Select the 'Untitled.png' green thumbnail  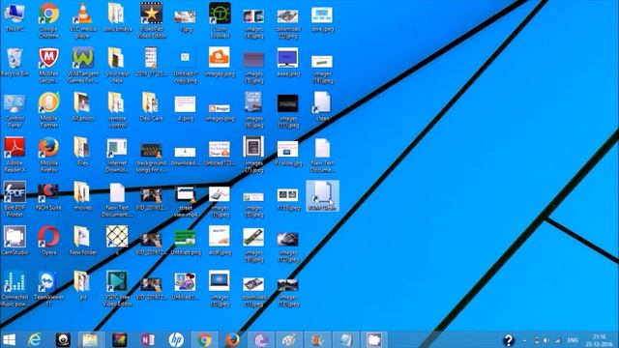[x=185, y=243]
